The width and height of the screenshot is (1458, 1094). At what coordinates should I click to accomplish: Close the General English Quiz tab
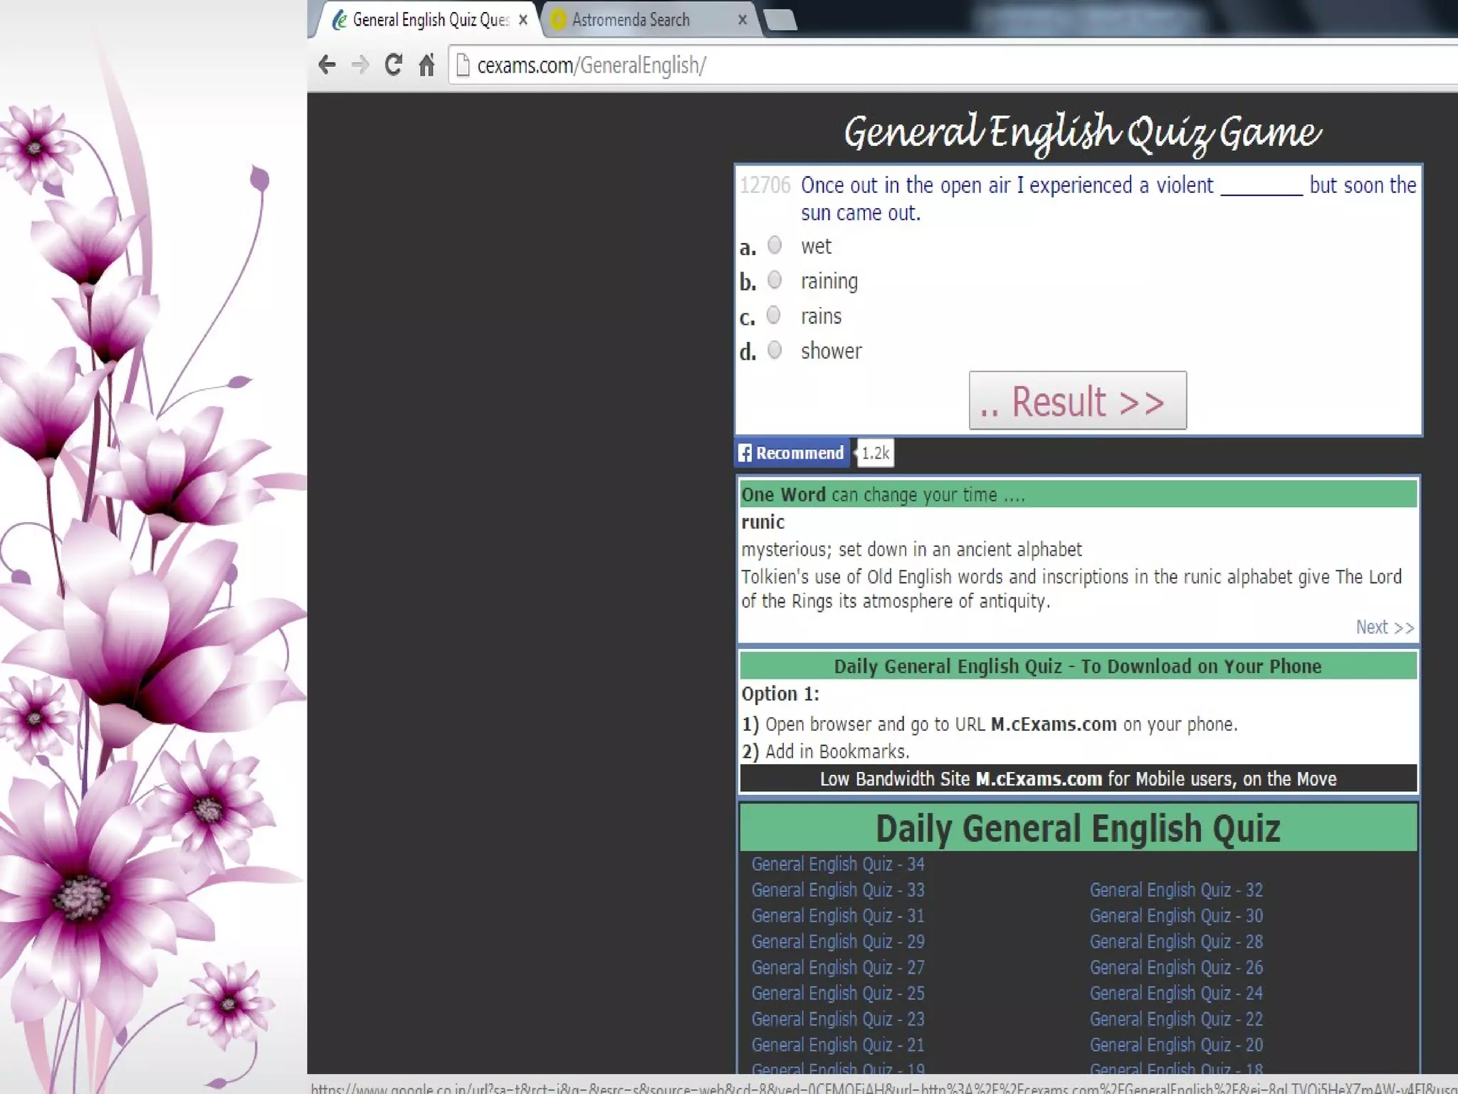point(523,20)
